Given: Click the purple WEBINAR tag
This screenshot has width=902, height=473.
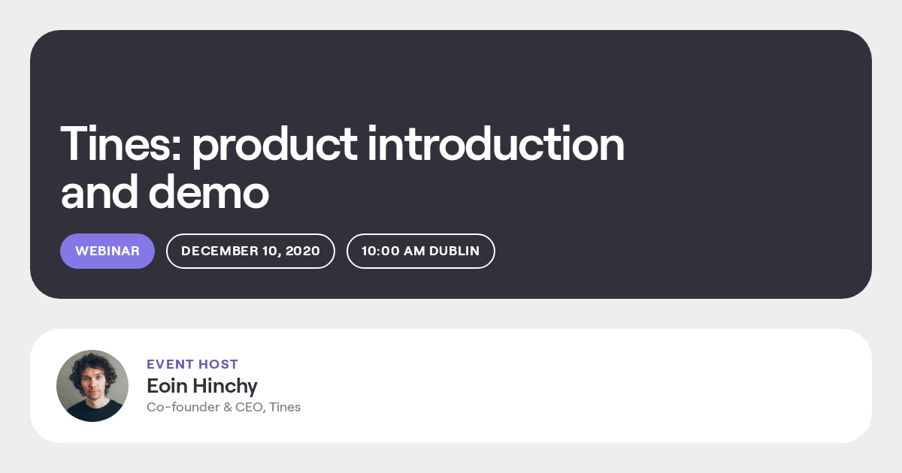Looking at the screenshot, I should tap(107, 251).
